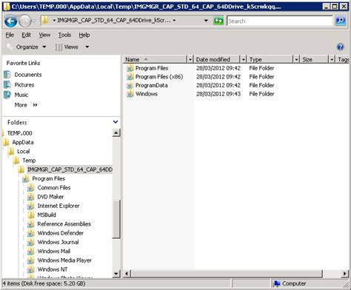Click folder tree scrollbar up arrow
Viewport: 351px width, 290px height.
[116, 133]
